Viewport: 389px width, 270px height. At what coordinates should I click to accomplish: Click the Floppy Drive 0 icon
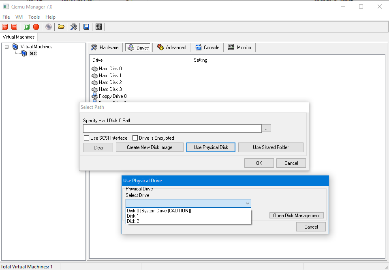pyautogui.click(x=95, y=96)
